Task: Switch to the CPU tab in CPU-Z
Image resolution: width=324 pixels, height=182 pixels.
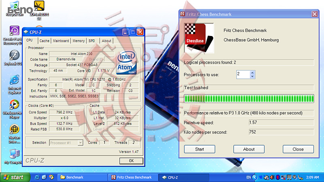Action: tap(30, 40)
